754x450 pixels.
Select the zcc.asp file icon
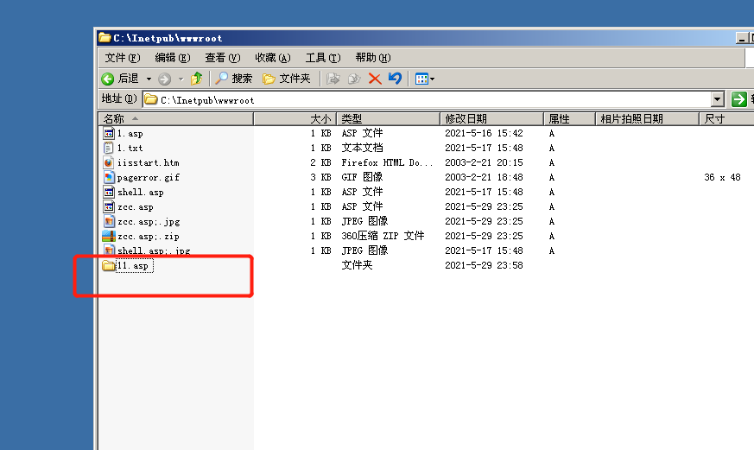[x=109, y=206]
